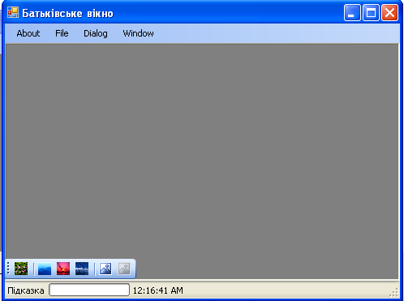404x301 pixels.
Task: Open the Dialog menu
Action: click(x=96, y=33)
